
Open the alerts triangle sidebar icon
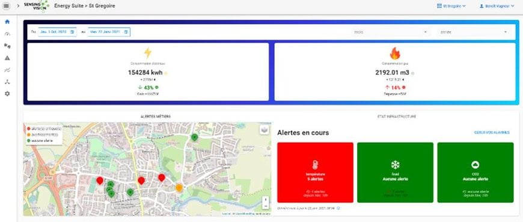pyautogui.click(x=7, y=58)
